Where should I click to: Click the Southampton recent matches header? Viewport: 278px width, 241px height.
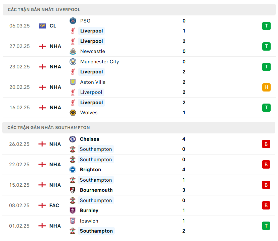point(49,128)
